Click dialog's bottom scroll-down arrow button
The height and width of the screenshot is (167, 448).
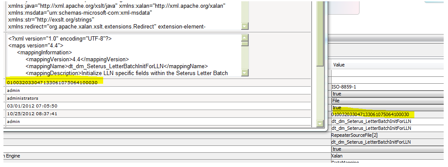320,123
